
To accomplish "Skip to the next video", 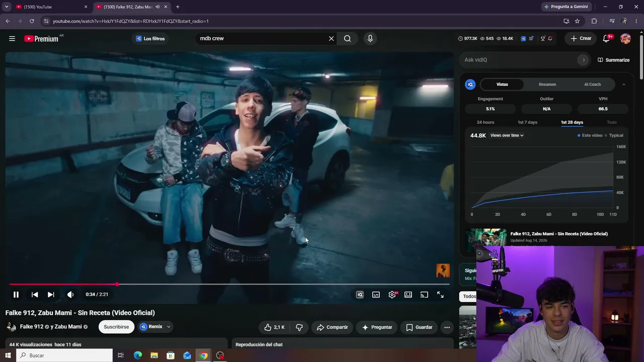I will pyautogui.click(x=51, y=295).
